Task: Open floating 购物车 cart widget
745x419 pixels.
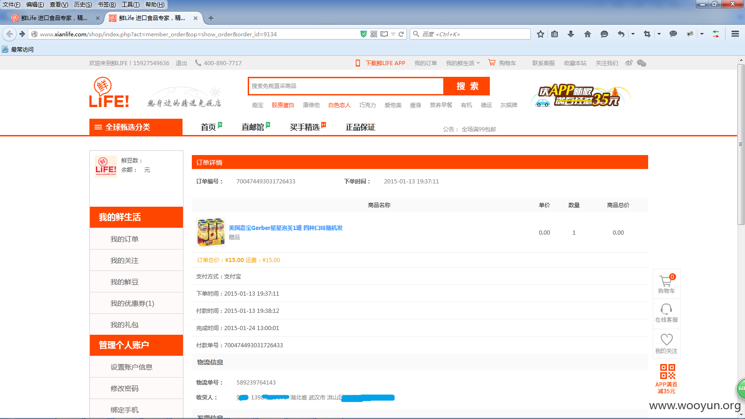Action: 666,284
